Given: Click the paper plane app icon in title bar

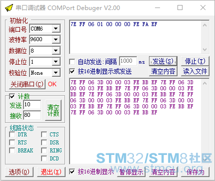Looking at the screenshot, I should [9, 8].
